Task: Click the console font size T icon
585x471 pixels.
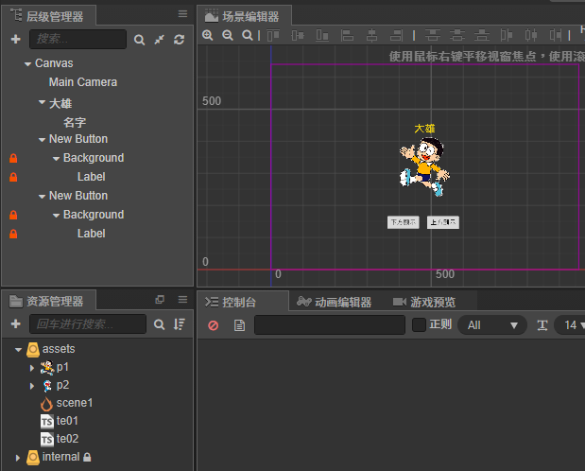Action: tap(542, 325)
